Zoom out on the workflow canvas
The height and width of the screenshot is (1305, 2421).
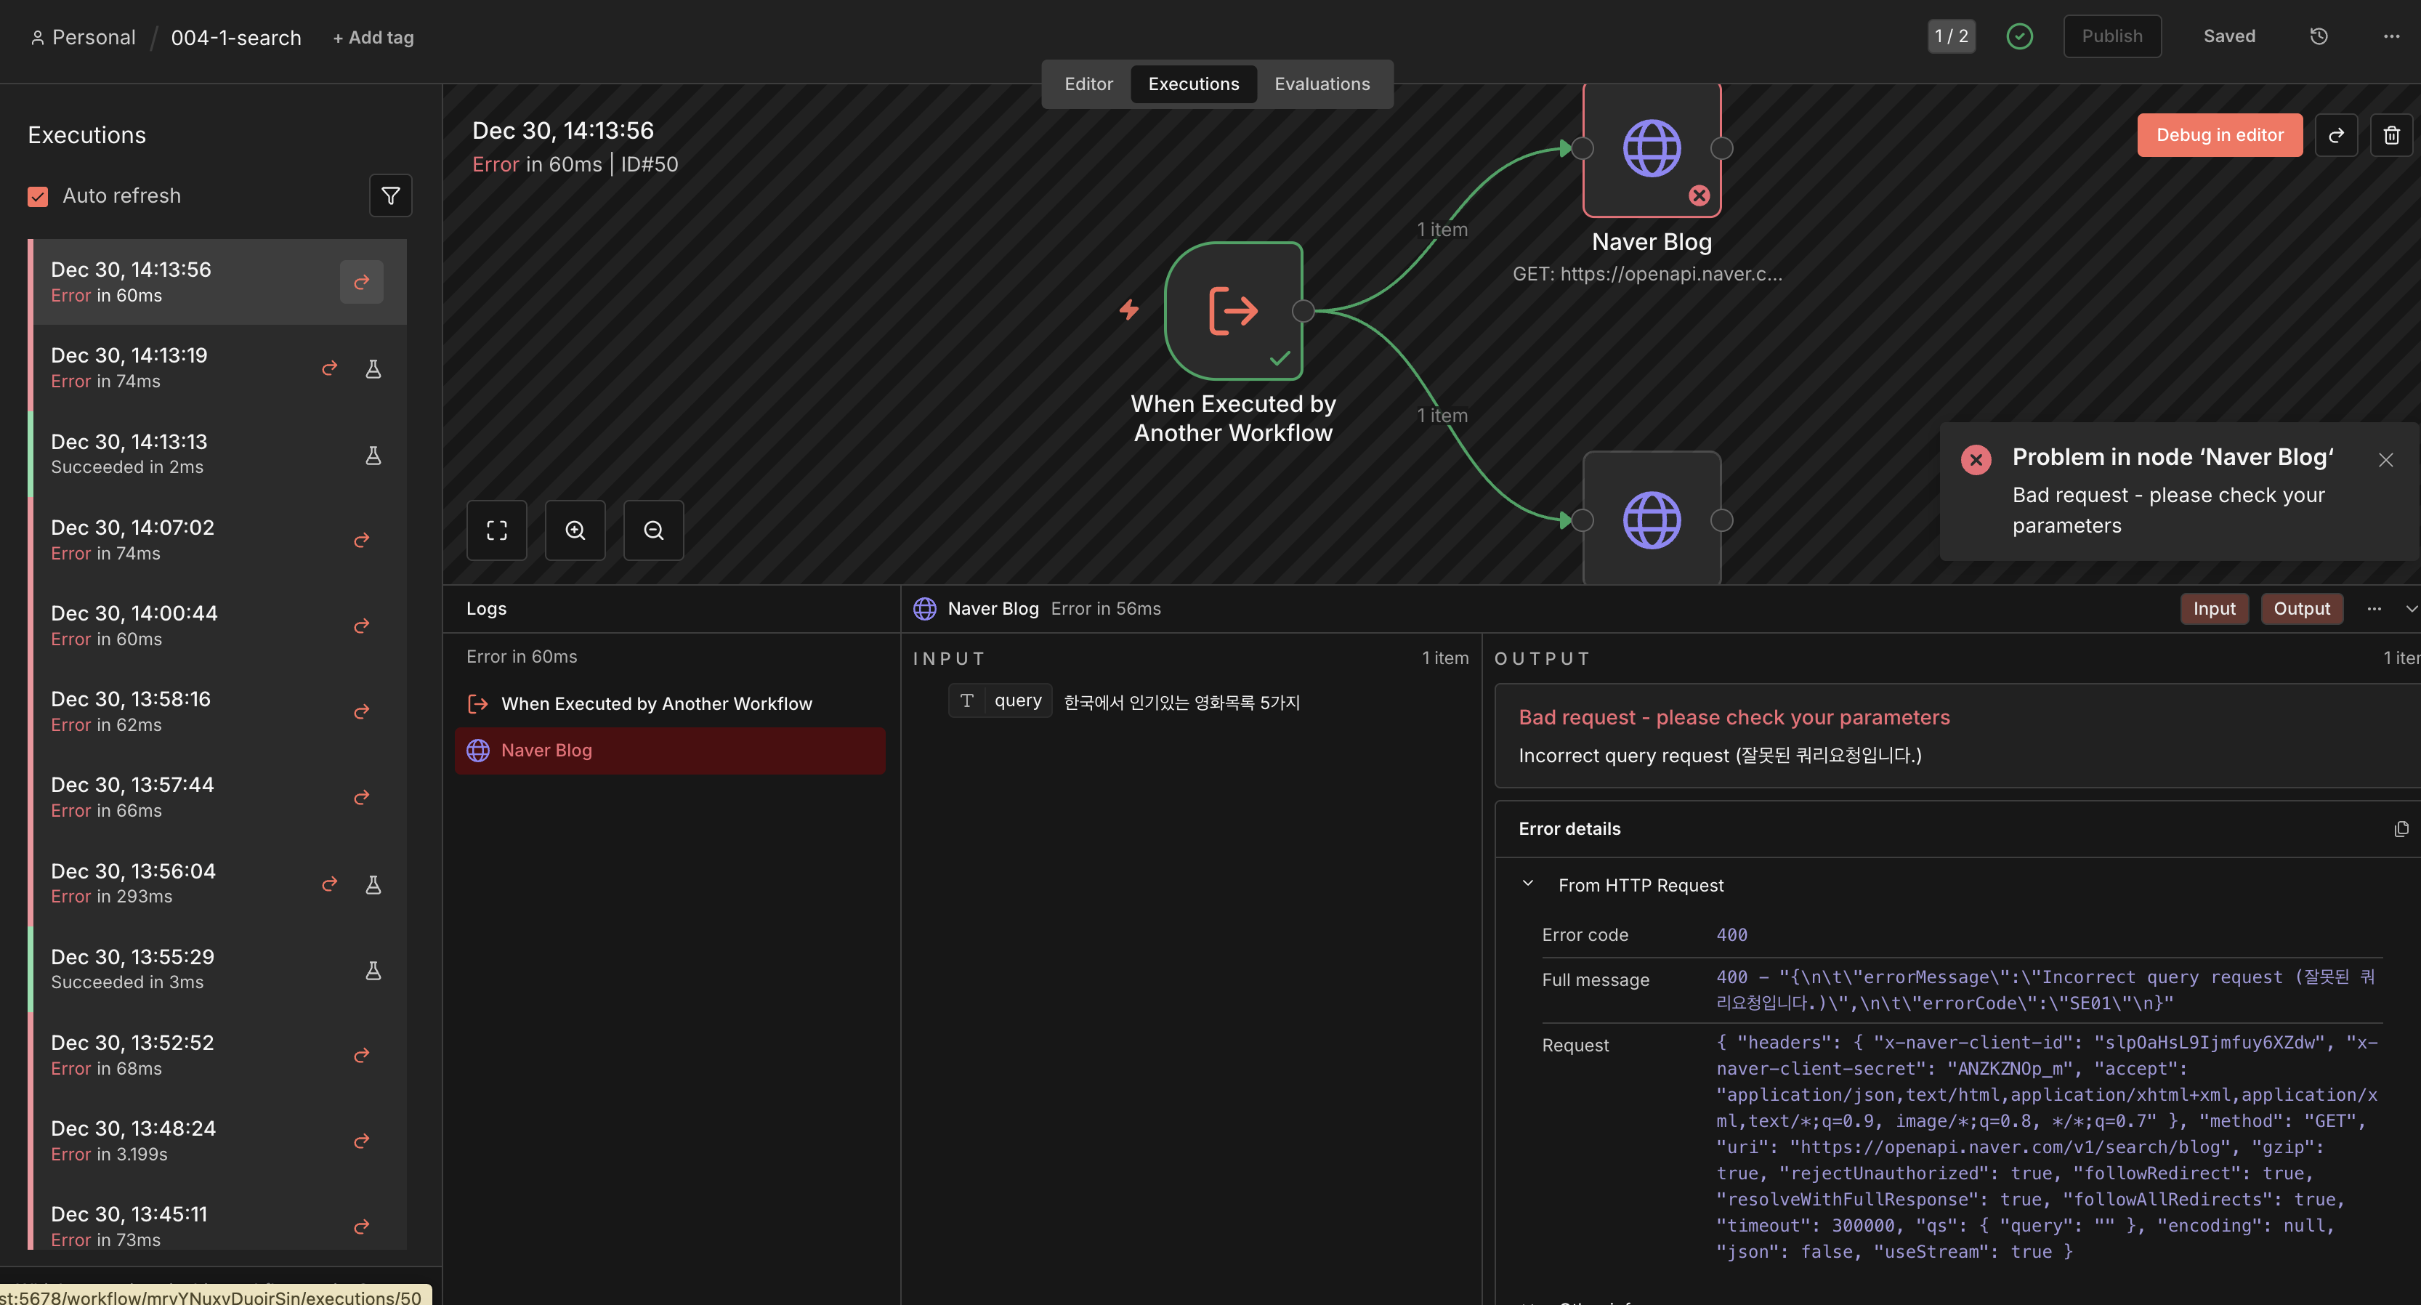coord(653,531)
